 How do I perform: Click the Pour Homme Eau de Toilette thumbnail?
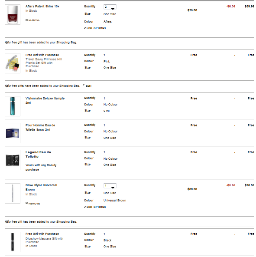coord(13,133)
